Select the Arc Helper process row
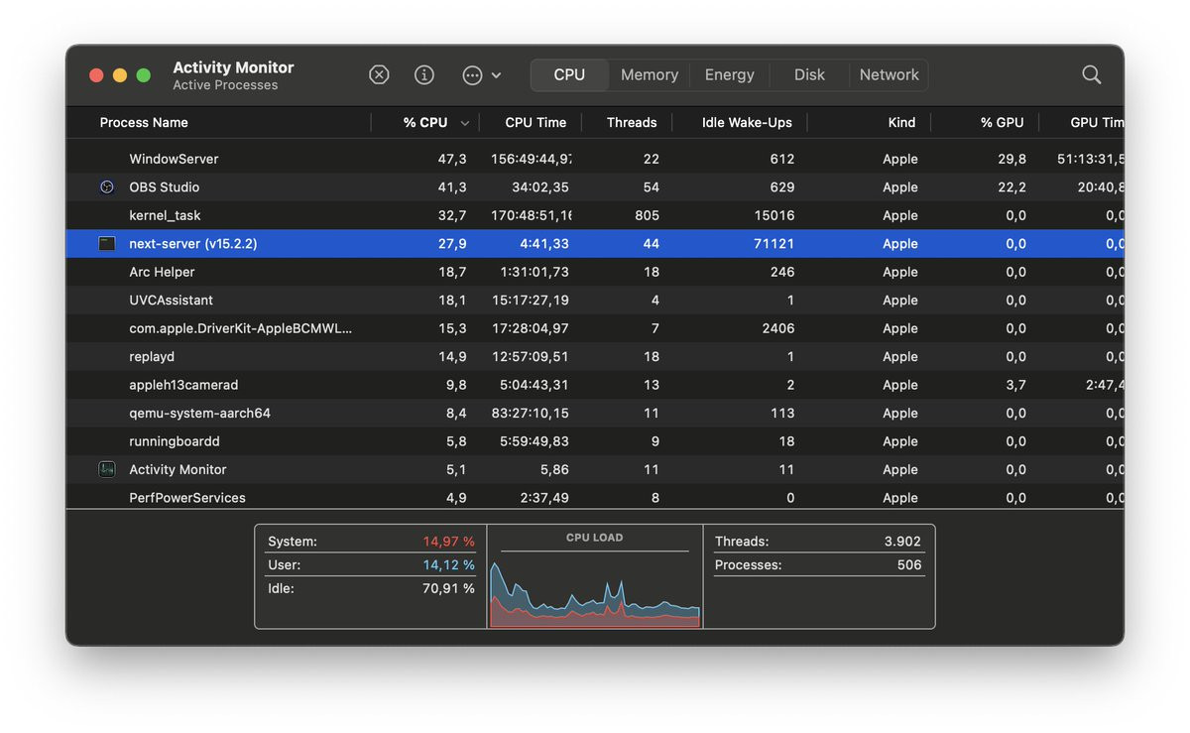 tap(595, 272)
